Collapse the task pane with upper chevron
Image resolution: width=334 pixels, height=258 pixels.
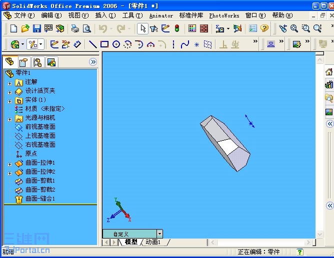pos(329,124)
